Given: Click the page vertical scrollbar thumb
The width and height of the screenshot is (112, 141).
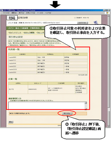Looking at the screenshot, I should tap(109, 62).
